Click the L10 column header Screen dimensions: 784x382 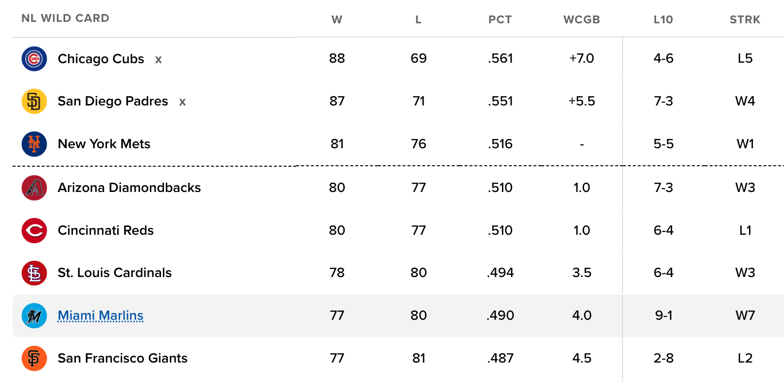(663, 19)
